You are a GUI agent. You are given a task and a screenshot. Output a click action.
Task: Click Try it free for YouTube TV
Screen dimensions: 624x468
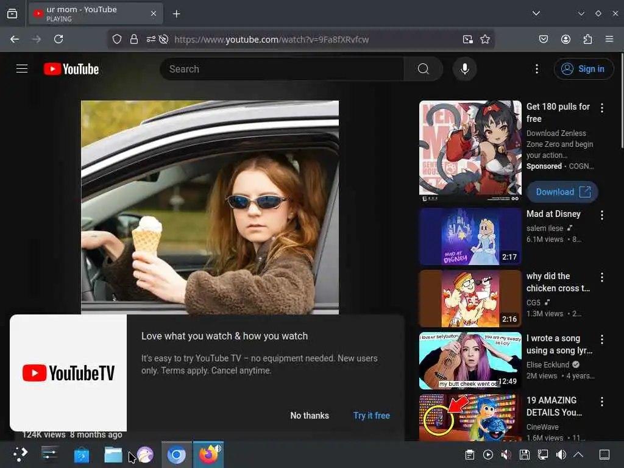point(371,416)
